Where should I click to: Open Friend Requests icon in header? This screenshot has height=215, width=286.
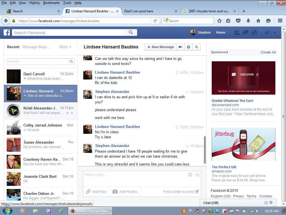pos(237,32)
